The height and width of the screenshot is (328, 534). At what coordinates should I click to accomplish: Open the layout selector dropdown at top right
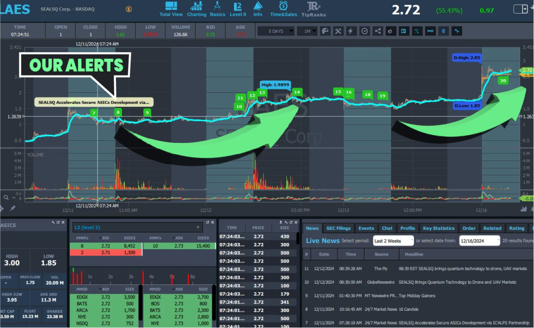coord(521,9)
